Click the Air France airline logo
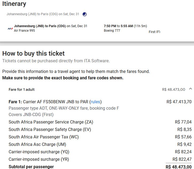194x169 pixels. (x=10, y=29)
